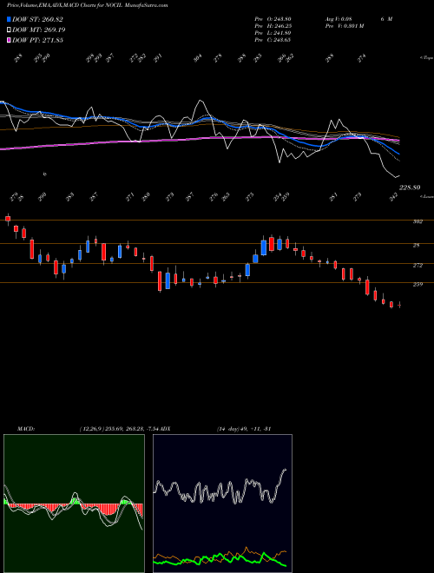The image size is (434, 573).
Task: Click the blue DOW ST legend swatch
Action: tap(9, 19)
